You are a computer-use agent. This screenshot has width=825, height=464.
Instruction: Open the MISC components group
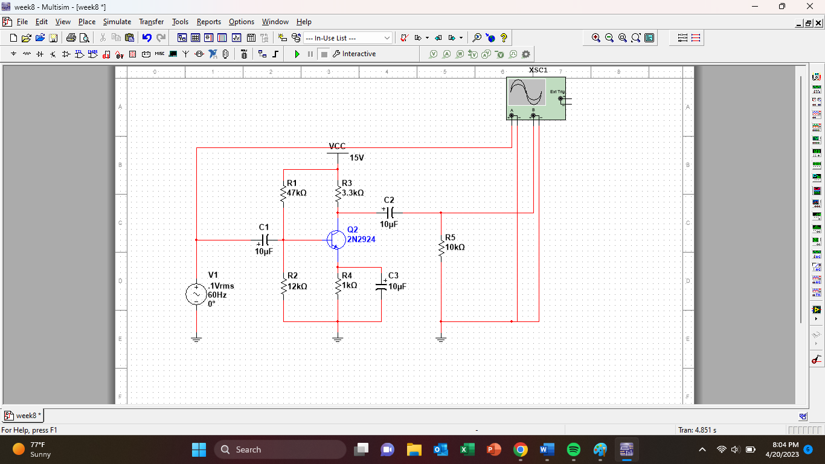tap(159, 54)
